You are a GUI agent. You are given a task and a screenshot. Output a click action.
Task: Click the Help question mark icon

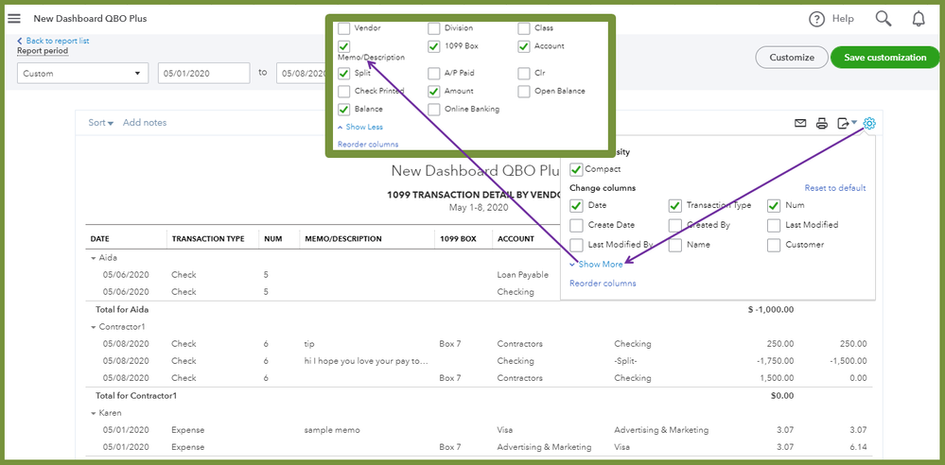click(816, 19)
